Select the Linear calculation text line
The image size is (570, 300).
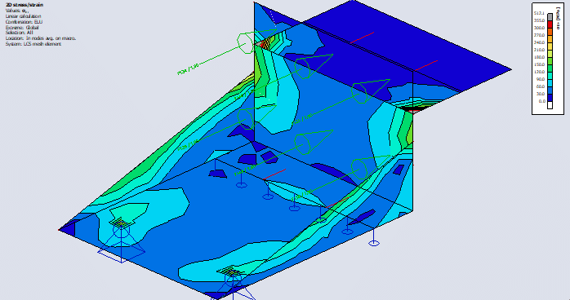coord(23,16)
